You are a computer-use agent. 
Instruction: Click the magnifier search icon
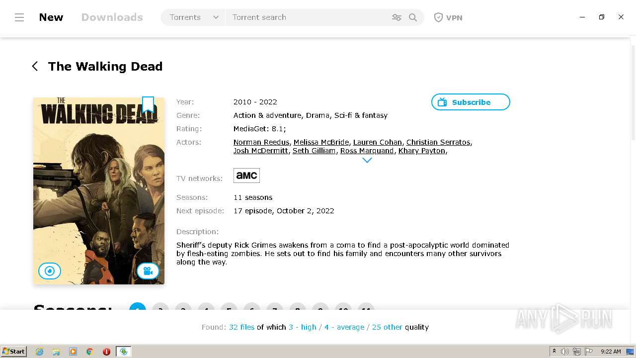pyautogui.click(x=413, y=17)
